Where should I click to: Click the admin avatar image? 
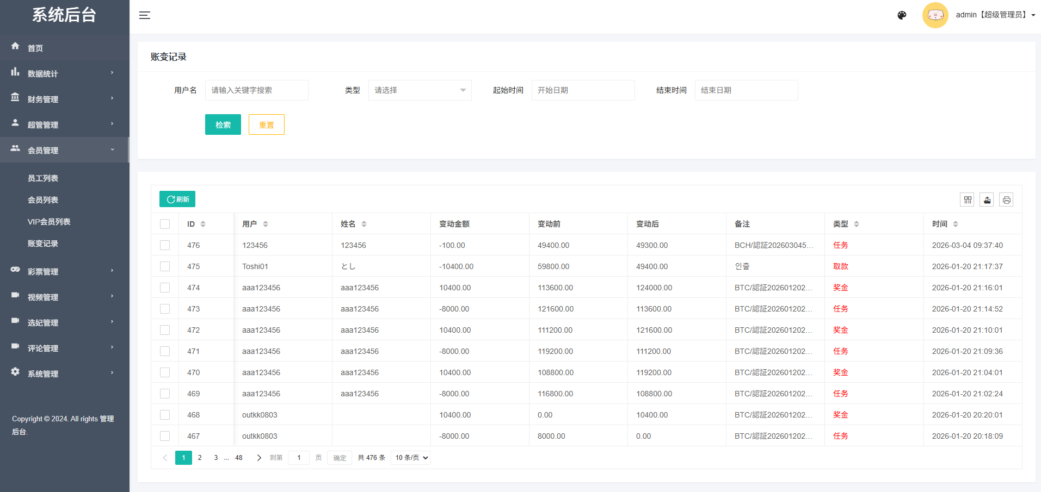(935, 15)
